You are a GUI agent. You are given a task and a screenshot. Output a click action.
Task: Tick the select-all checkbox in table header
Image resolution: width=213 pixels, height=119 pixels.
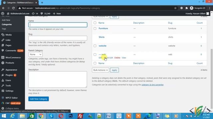point(95,23)
